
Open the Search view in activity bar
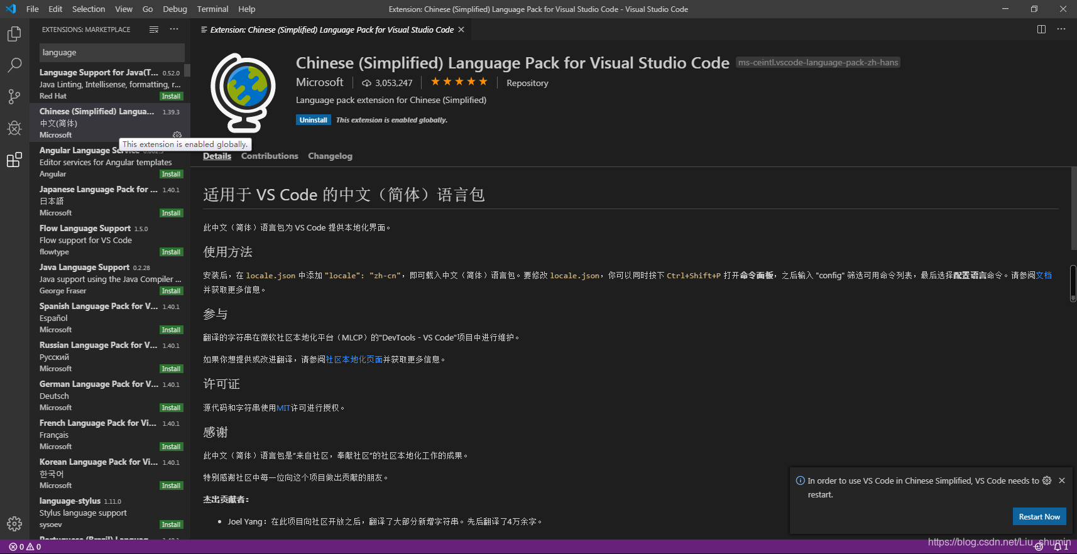coord(14,65)
